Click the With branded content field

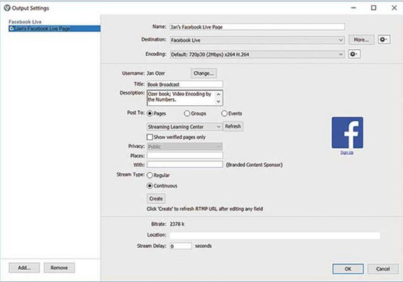click(x=184, y=165)
